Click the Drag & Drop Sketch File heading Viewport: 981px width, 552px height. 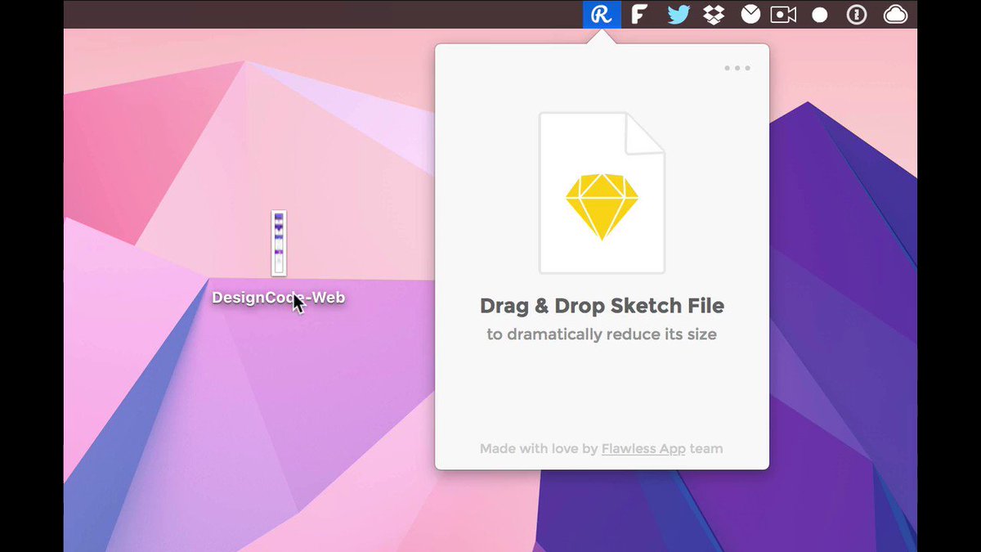click(x=602, y=306)
